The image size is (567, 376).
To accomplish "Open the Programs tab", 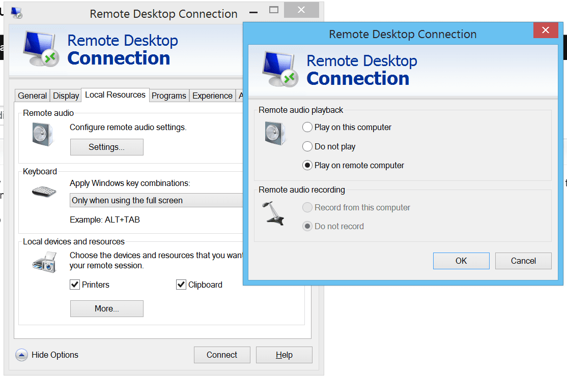I will tap(169, 96).
